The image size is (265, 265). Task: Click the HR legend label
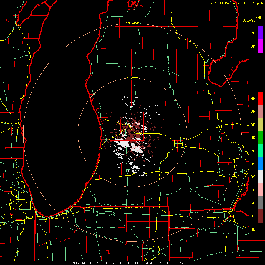click(253, 138)
